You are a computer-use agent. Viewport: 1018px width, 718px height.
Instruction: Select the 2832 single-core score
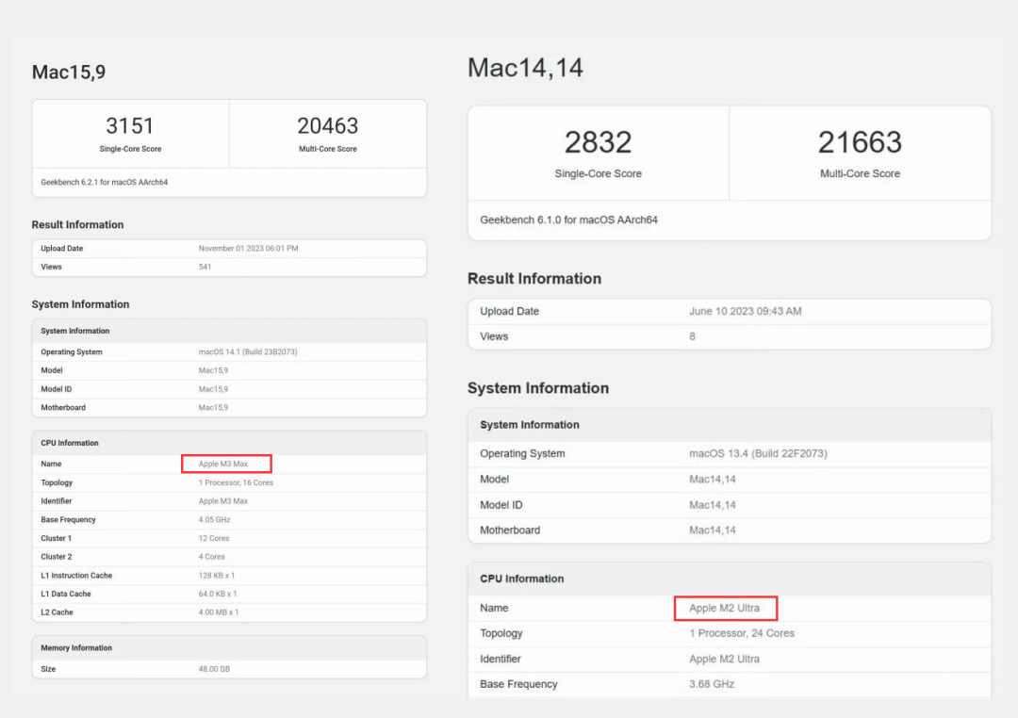click(598, 142)
